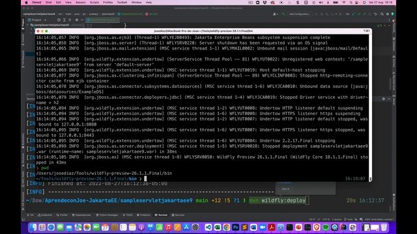Open Zoom from the Dock
417x234 pixels.
(x=263, y=227)
